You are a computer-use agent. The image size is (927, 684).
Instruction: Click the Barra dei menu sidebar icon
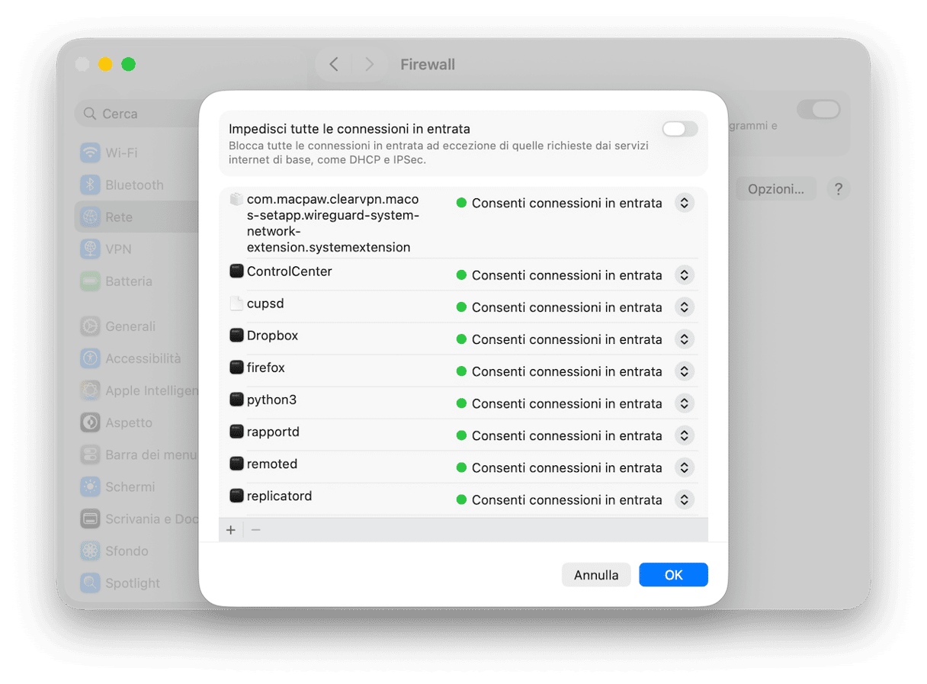pyautogui.click(x=91, y=454)
